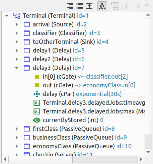Collapse the root Terminal tree node
The width and height of the screenshot is (153, 164).
pyautogui.click(x=7, y=16)
